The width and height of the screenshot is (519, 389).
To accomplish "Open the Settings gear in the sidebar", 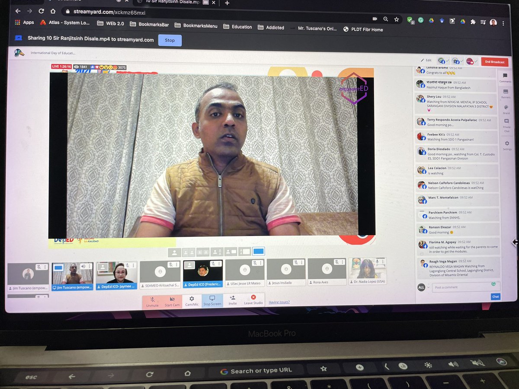I will click(x=507, y=143).
